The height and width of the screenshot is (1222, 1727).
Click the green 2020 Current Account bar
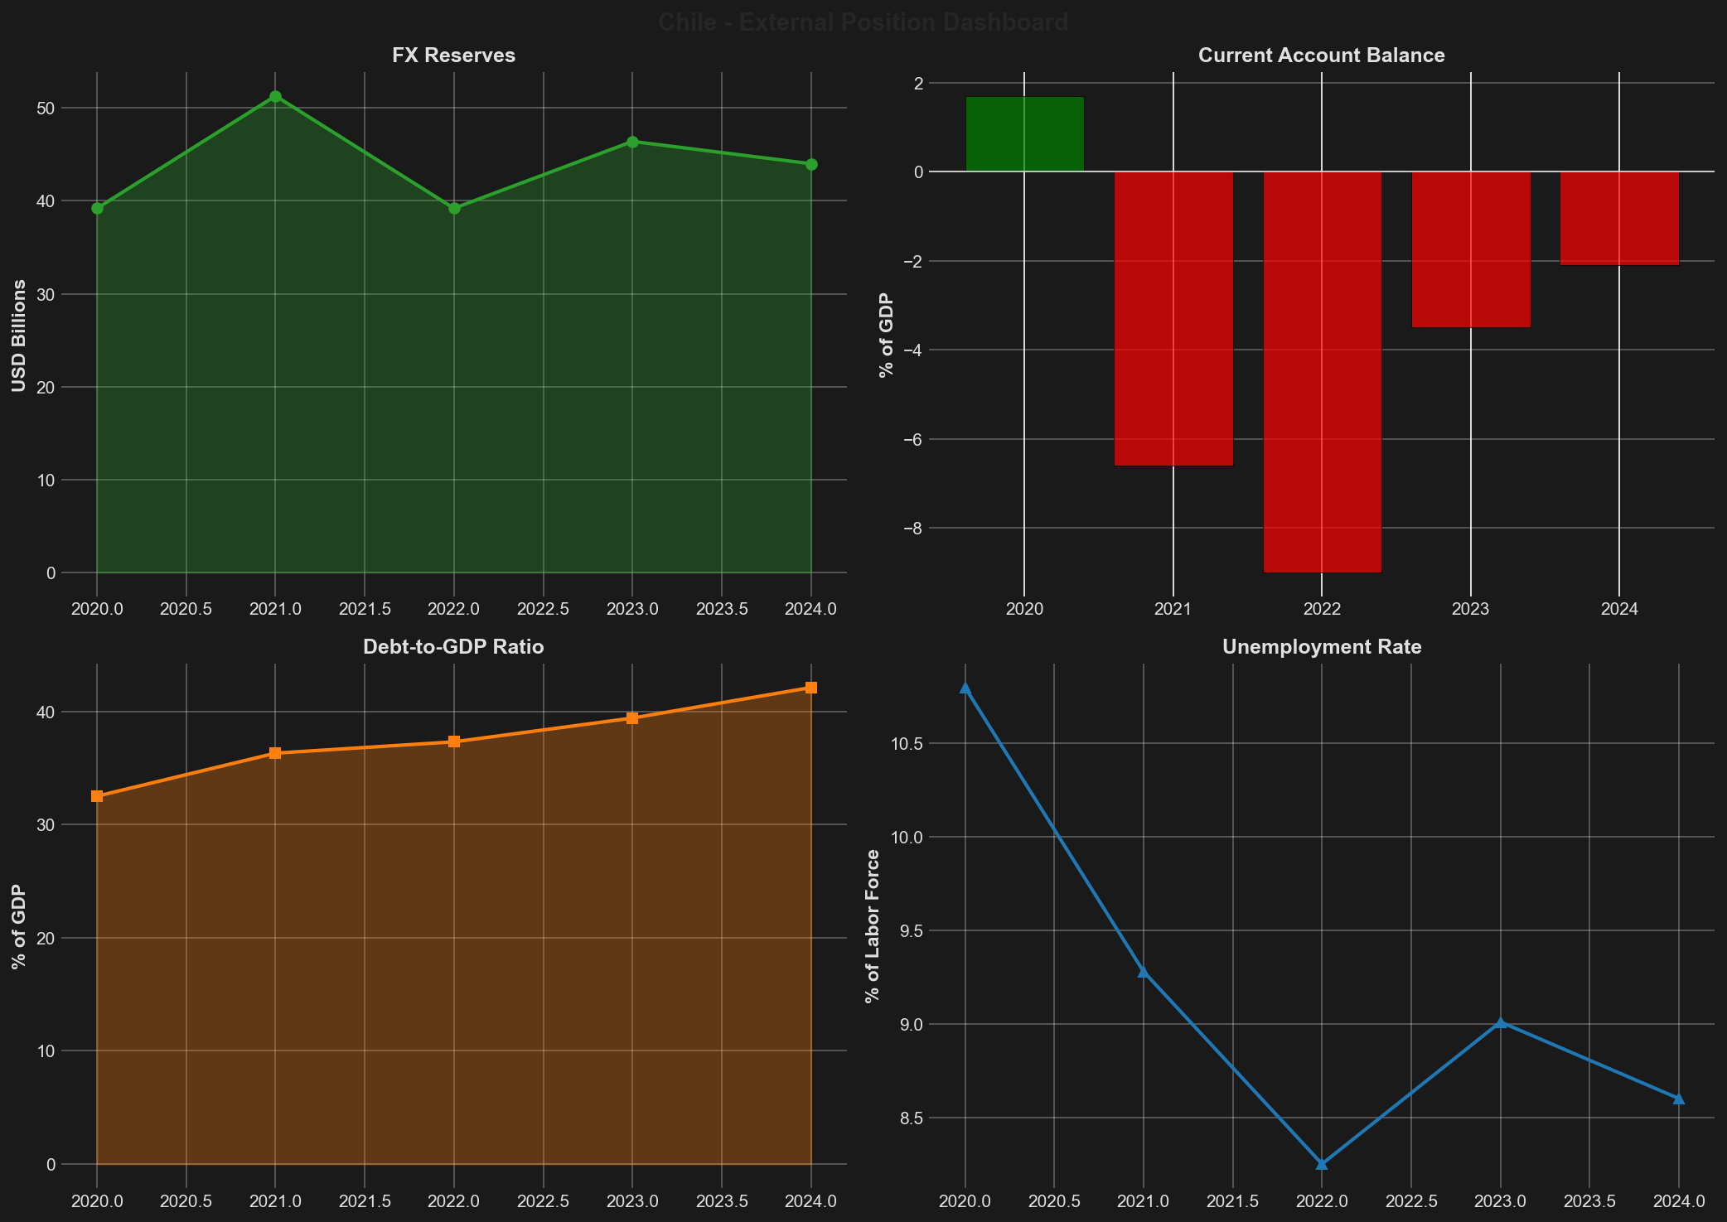1025,133
